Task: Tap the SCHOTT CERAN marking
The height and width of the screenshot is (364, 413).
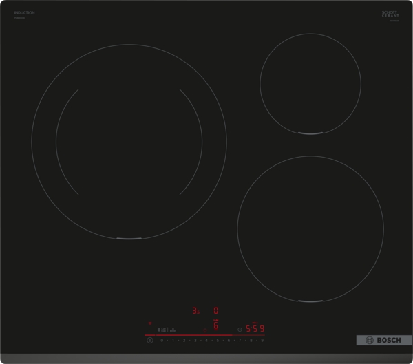Action: pyautogui.click(x=391, y=14)
